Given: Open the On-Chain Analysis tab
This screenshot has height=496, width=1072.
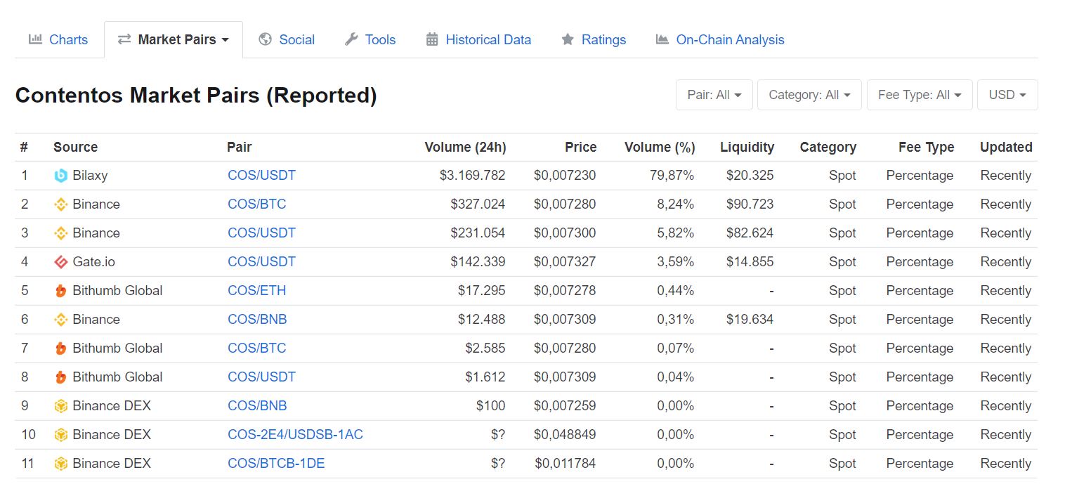Looking at the screenshot, I should coord(729,39).
